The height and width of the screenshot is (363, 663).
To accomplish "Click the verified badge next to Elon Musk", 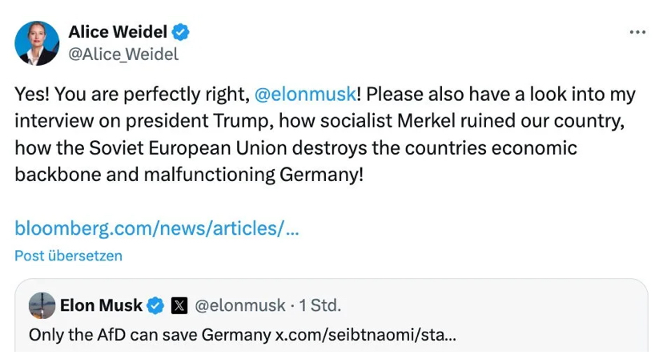I will [x=157, y=305].
